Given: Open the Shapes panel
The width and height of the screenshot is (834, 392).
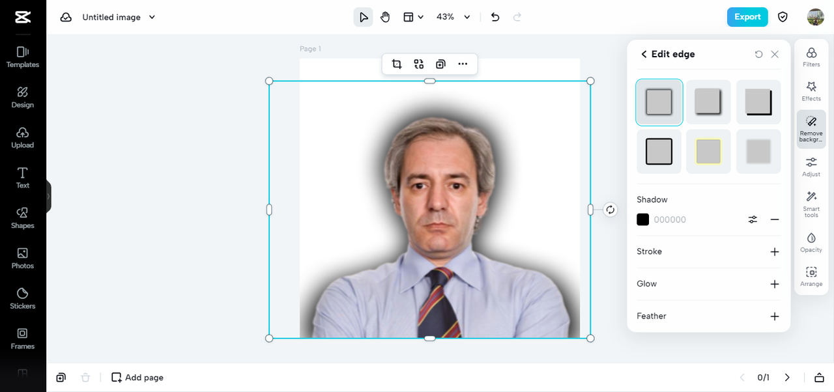Looking at the screenshot, I should click(x=23, y=218).
